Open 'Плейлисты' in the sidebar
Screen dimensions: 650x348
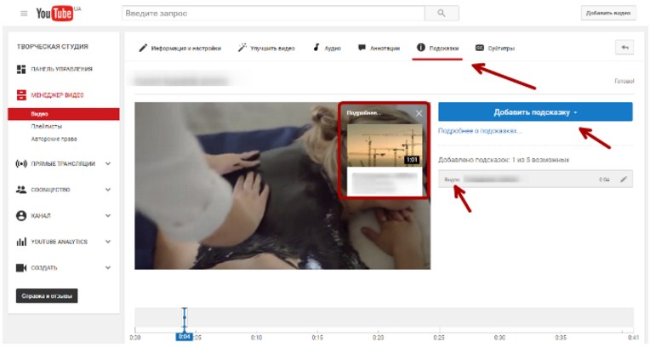(x=47, y=126)
